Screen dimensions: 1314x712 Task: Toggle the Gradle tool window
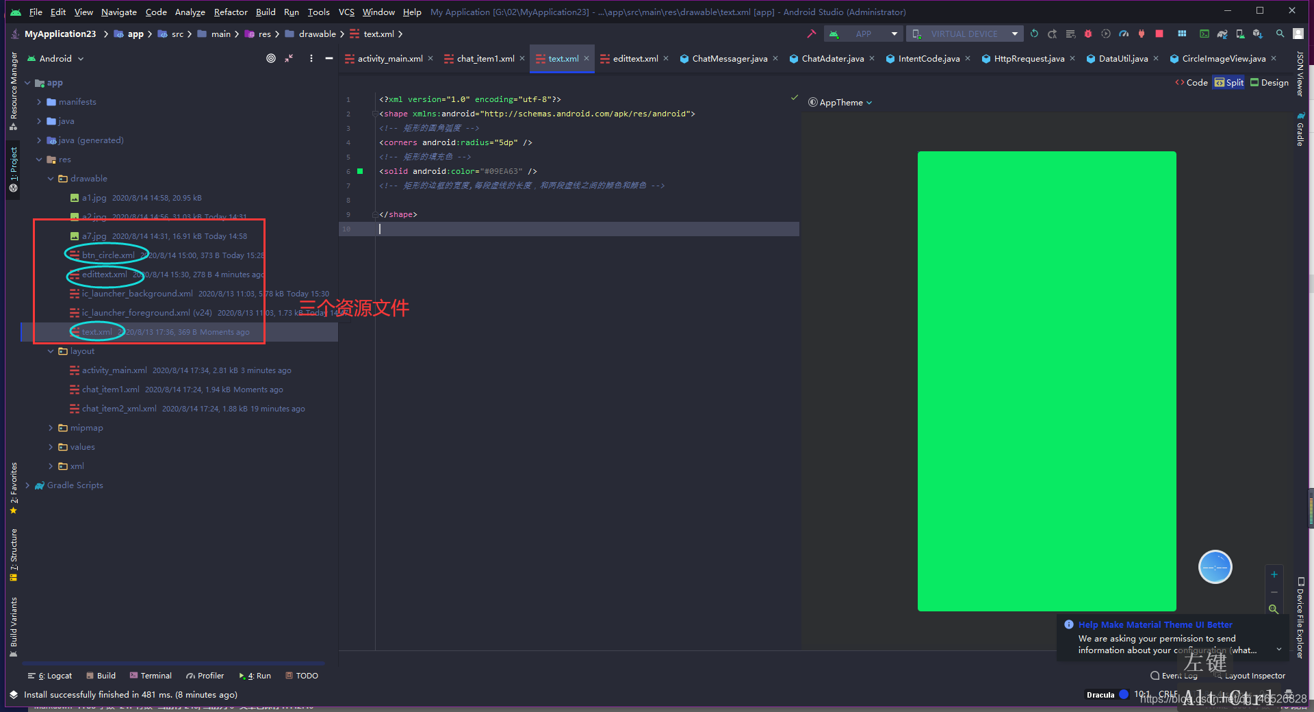pos(1300,129)
